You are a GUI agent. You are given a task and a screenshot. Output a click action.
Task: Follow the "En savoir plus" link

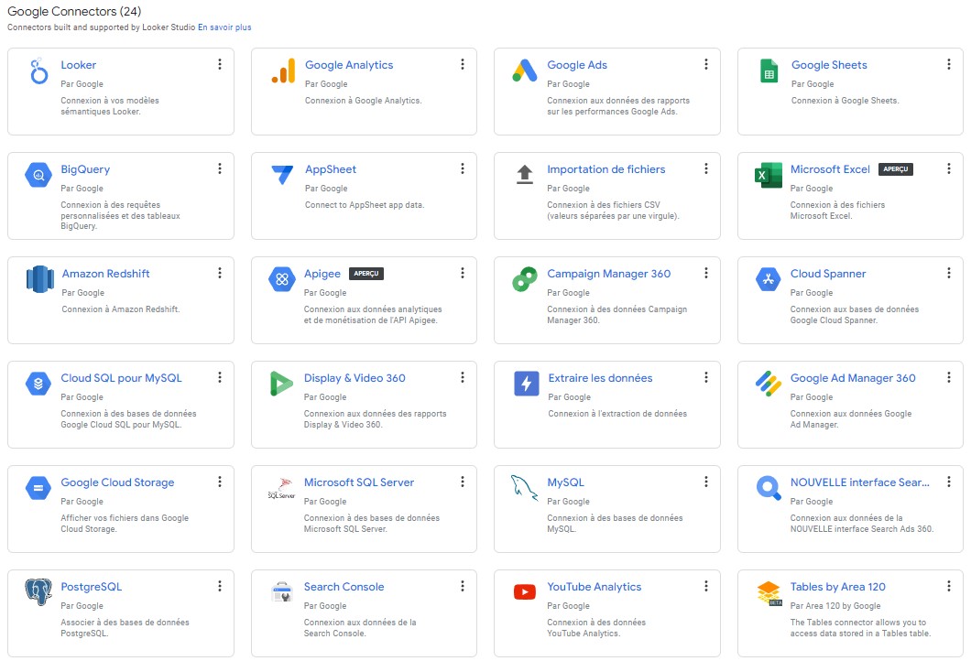[x=224, y=27]
